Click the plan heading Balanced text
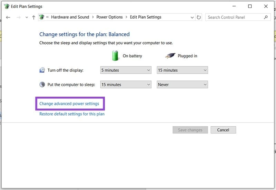 pyautogui.click(x=119, y=34)
